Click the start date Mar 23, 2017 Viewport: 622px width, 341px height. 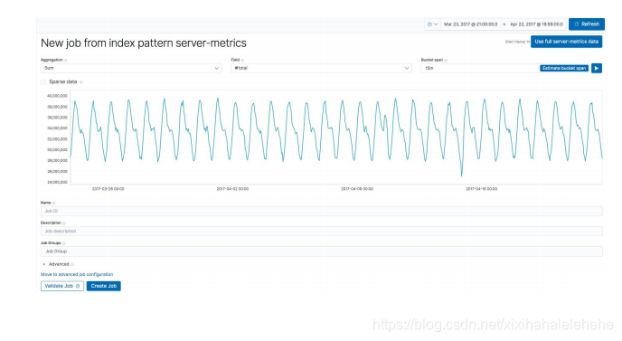coord(470,24)
